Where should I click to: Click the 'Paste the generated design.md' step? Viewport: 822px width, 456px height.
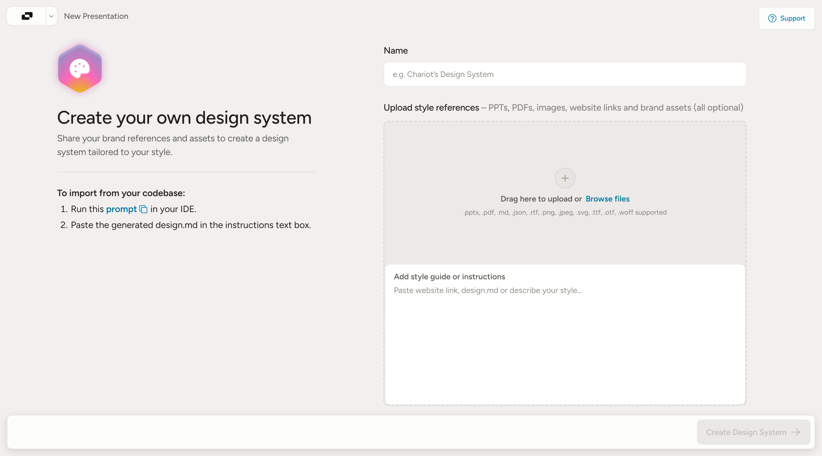tap(190, 225)
